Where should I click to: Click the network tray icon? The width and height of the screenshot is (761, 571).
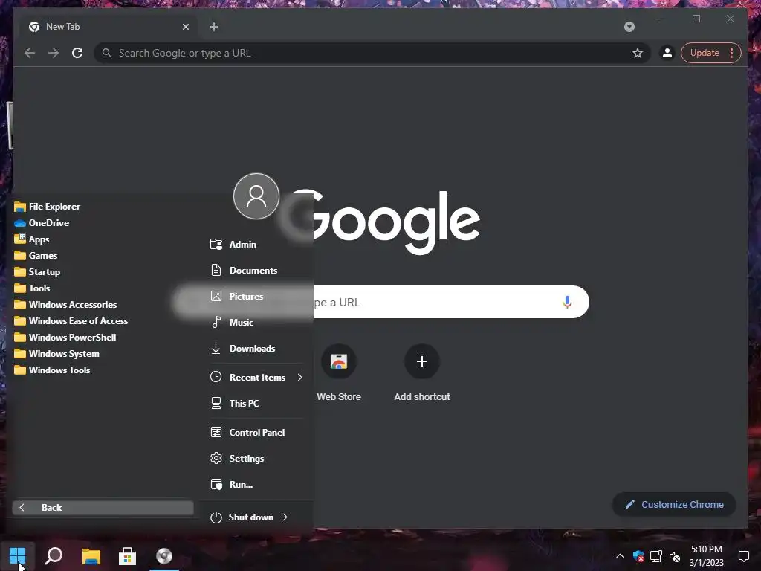pyautogui.click(x=656, y=556)
